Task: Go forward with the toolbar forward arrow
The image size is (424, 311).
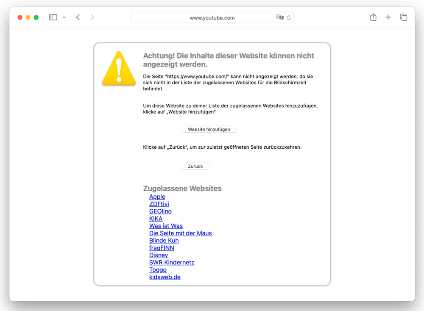Action: click(92, 17)
